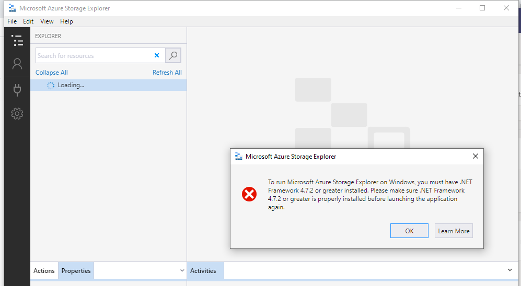521x286 pixels.
Task: Click the EXPLORER panel heading
Action: tap(48, 36)
